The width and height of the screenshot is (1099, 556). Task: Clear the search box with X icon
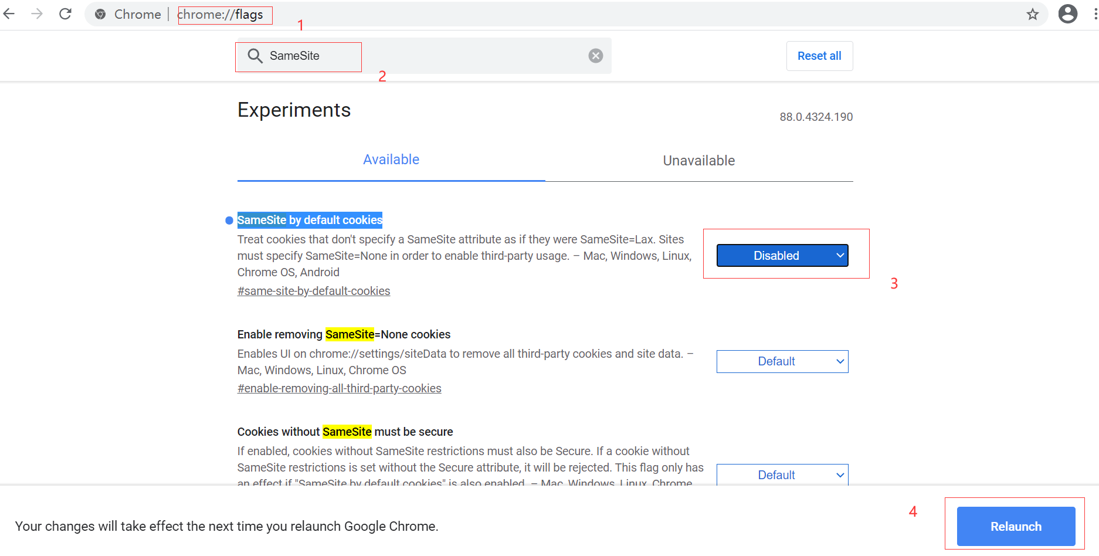click(x=595, y=56)
